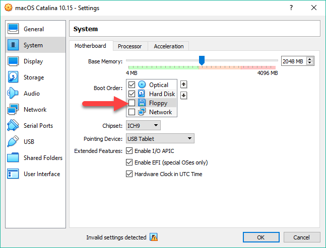Uncheck the Optical boot device
Screen dimensions: 326x248
point(132,85)
